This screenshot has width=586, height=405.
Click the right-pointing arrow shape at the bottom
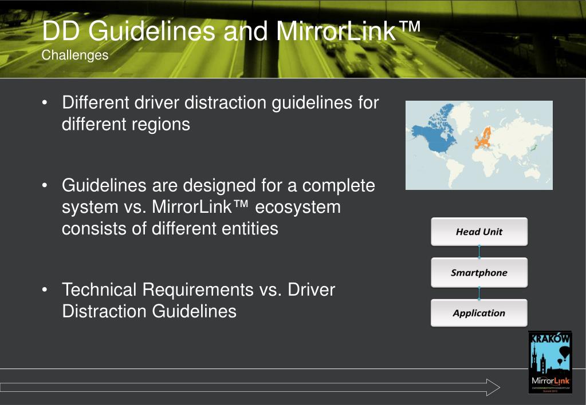pyautogui.click(x=250, y=387)
